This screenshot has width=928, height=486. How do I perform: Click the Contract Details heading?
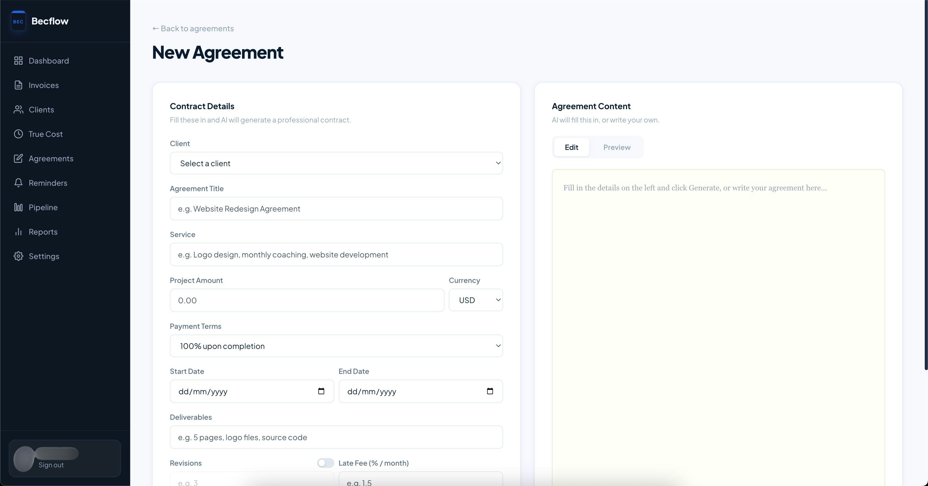(202, 106)
